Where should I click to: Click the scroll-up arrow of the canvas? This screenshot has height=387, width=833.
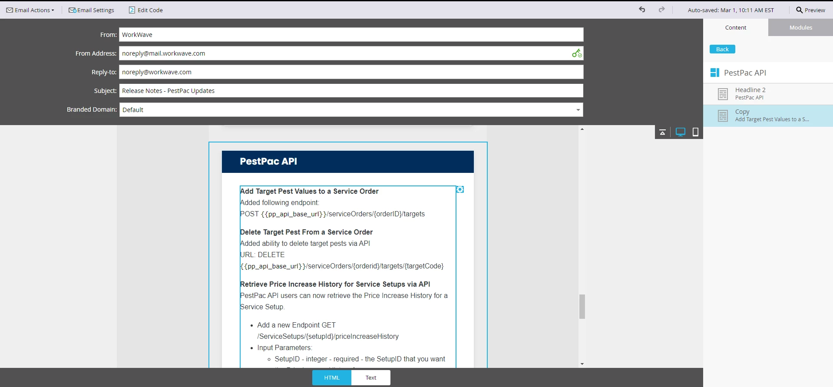pyautogui.click(x=582, y=129)
